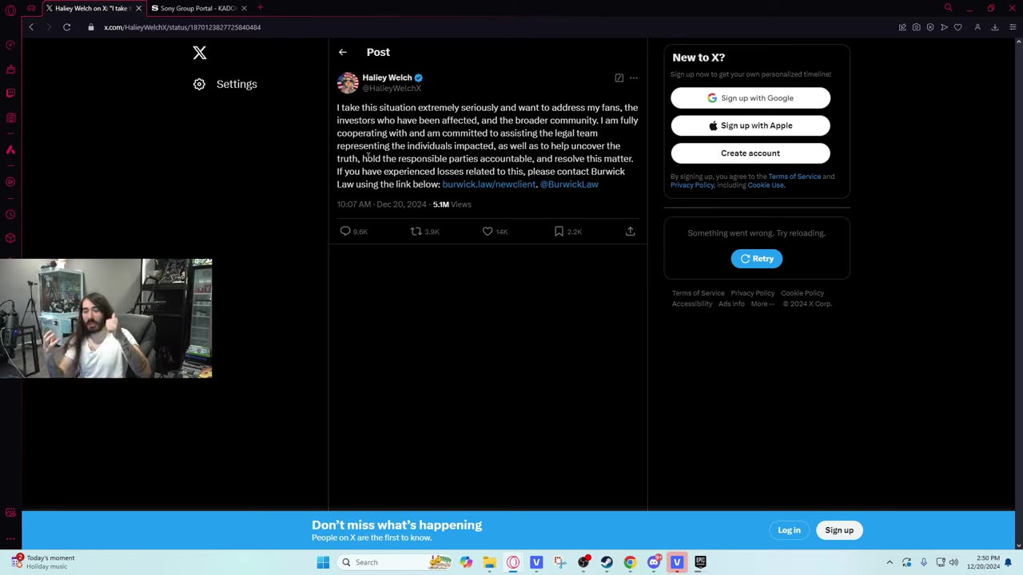Like the post with 14K heart
The height and width of the screenshot is (575, 1023).
point(495,232)
